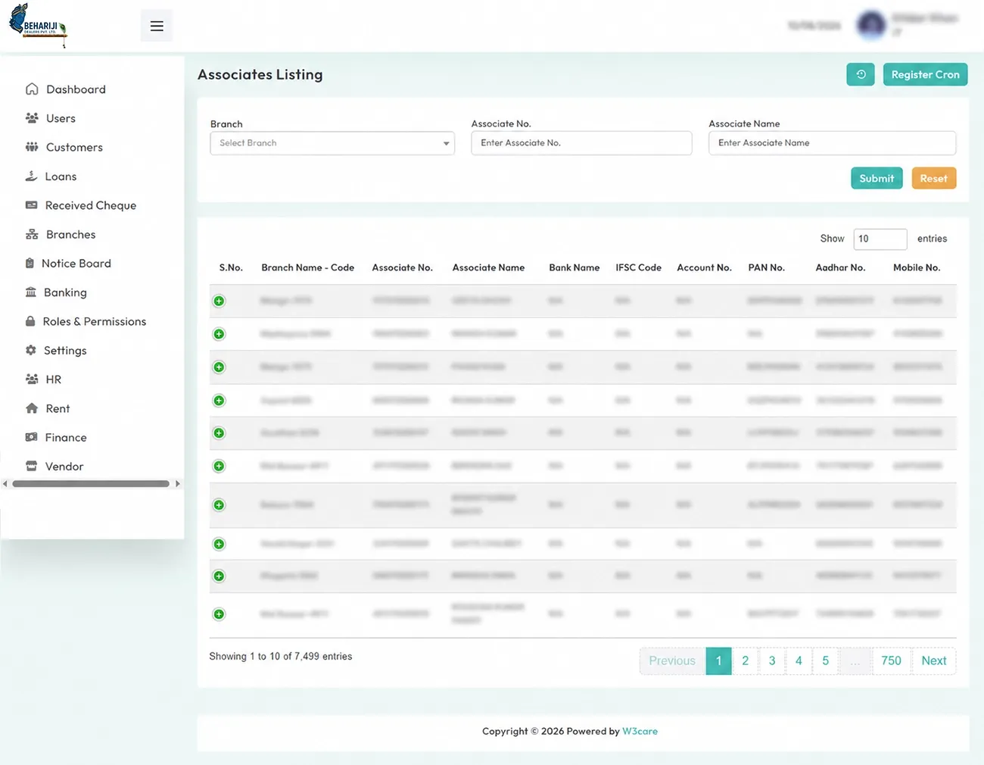Focus the Associate No. input field

tap(581, 143)
